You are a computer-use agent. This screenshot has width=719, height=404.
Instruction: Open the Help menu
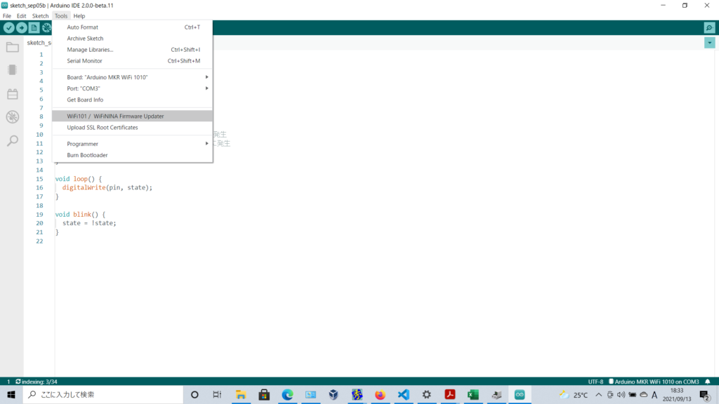coord(79,16)
